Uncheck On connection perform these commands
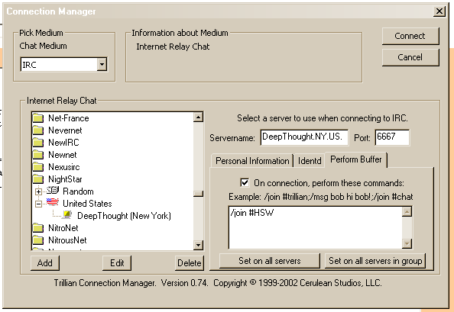454x312 pixels. coord(245,182)
